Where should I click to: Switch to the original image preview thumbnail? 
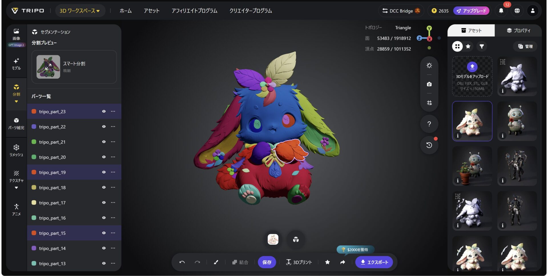[x=273, y=240]
